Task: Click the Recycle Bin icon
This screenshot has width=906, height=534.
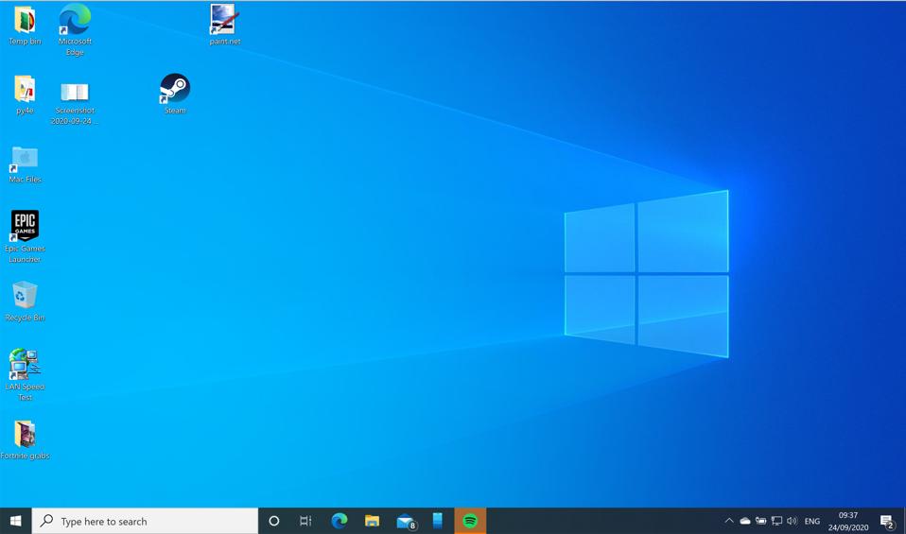Action: coord(25,296)
